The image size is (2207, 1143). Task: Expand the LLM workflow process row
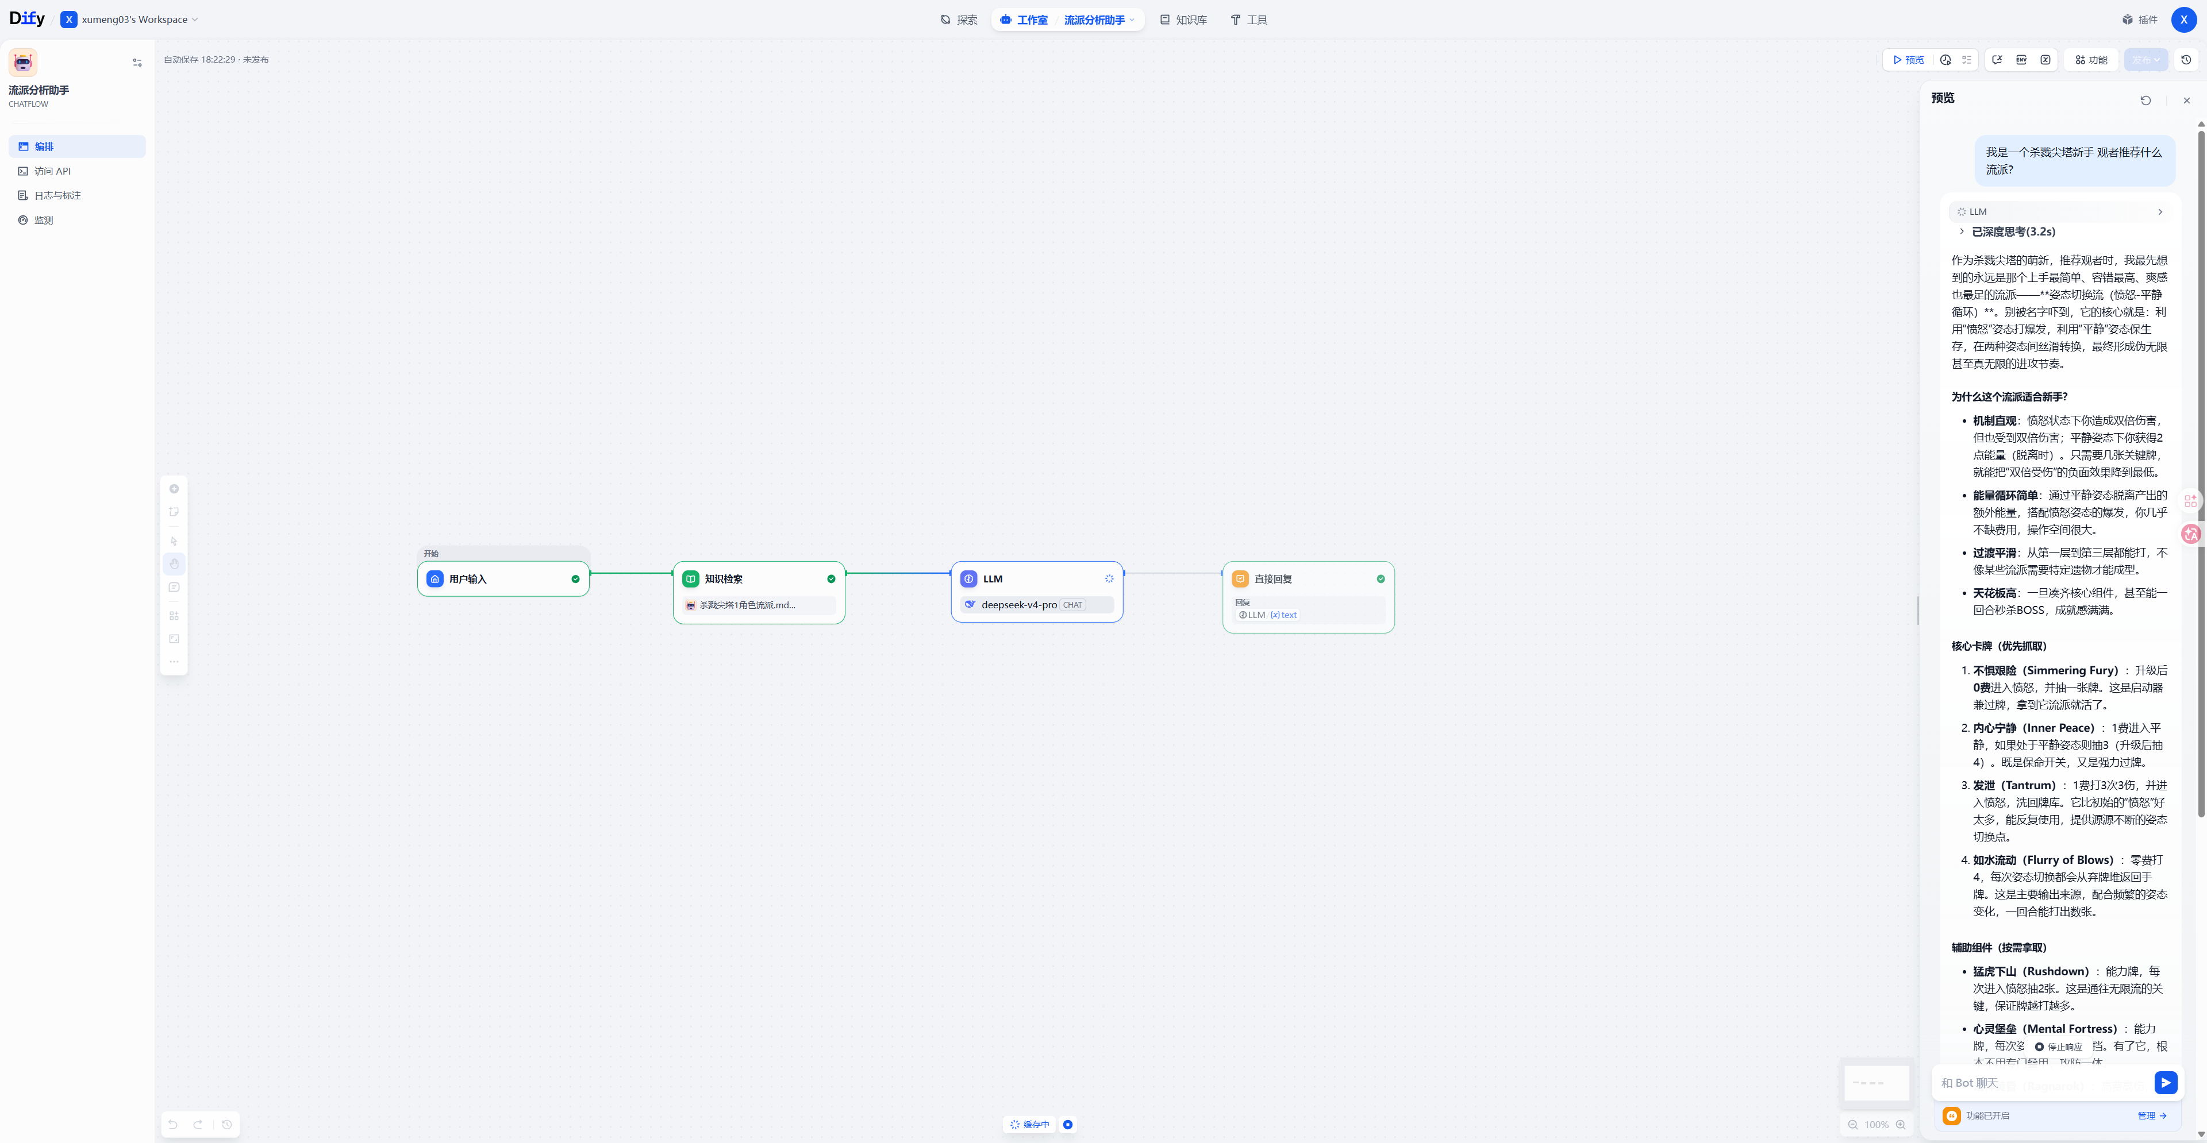pyautogui.click(x=2060, y=211)
